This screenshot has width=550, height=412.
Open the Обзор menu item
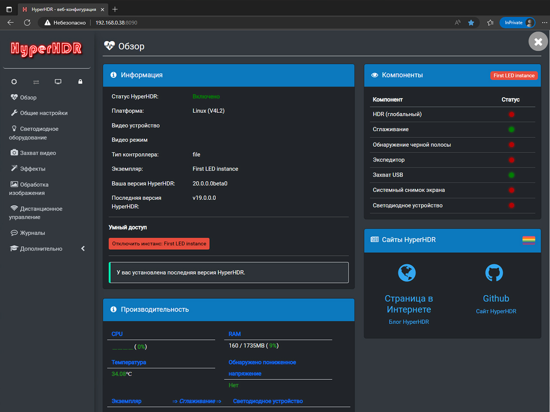pos(24,97)
